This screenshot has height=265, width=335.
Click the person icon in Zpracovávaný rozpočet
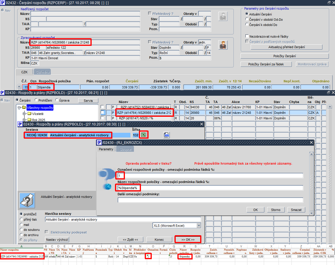(223, 45)
